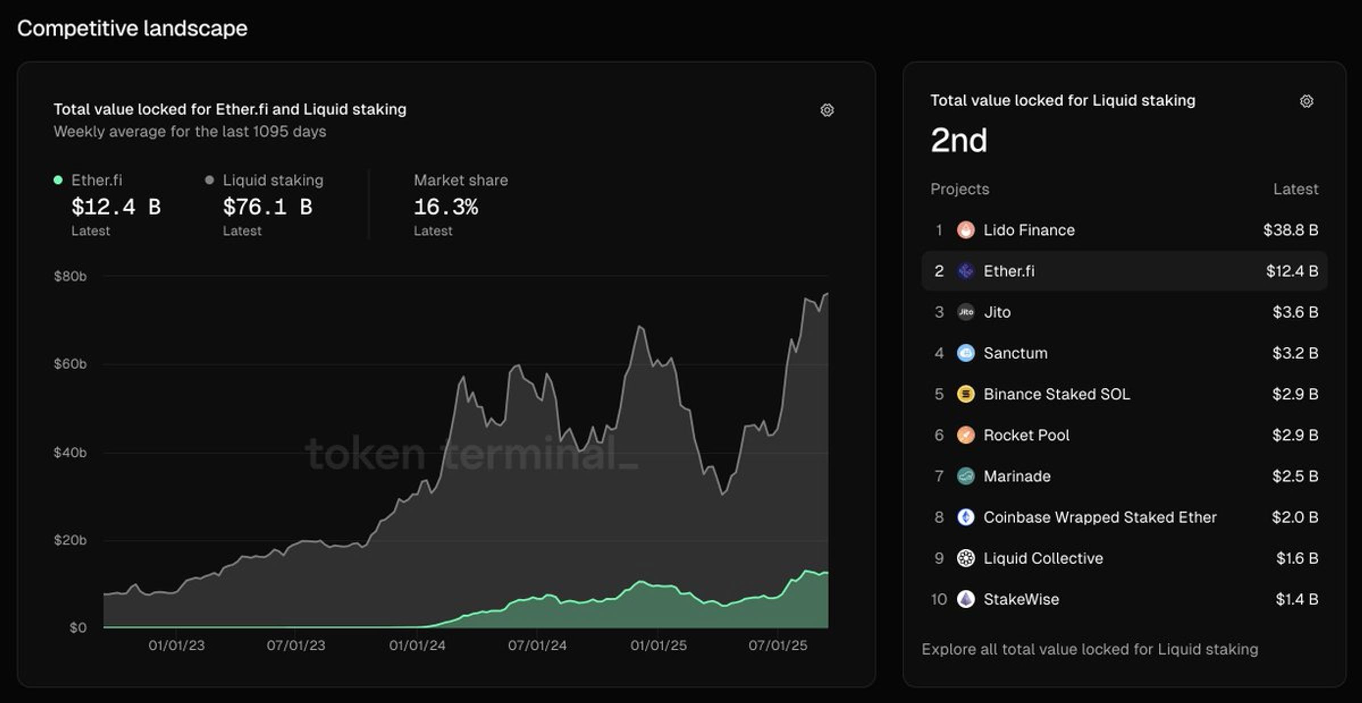The width and height of the screenshot is (1362, 703).
Task: Toggle Liquid staking series via gray legend dot
Action: [x=209, y=180]
